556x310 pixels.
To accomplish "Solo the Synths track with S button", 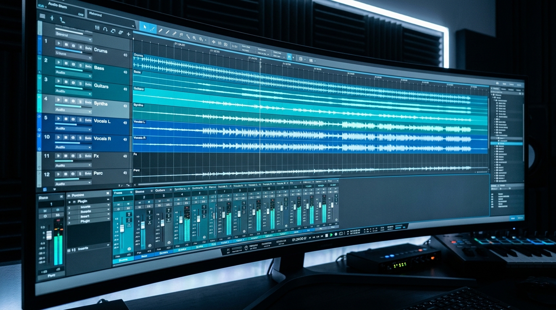I will (x=80, y=101).
